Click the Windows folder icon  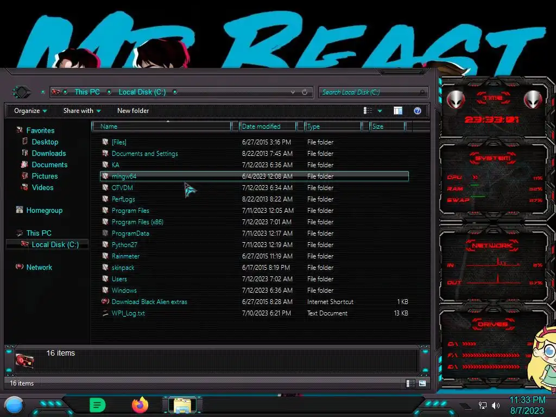105,290
